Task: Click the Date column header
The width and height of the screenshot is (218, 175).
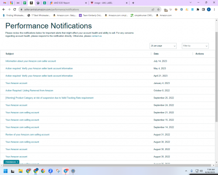Action: [156, 54]
